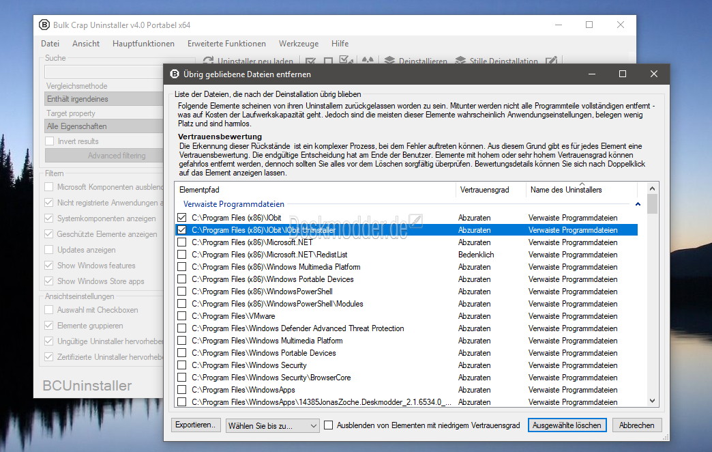Enable Invert results in the main window
Screen dimensions: 712x452
[50, 141]
